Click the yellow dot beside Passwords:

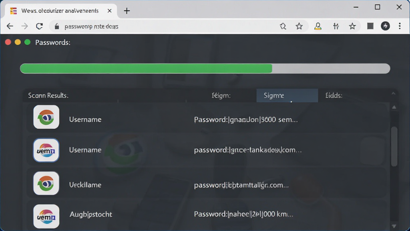[18, 42]
